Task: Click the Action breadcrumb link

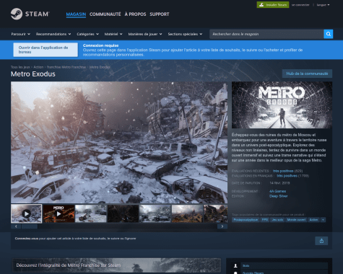Action: pos(38,67)
